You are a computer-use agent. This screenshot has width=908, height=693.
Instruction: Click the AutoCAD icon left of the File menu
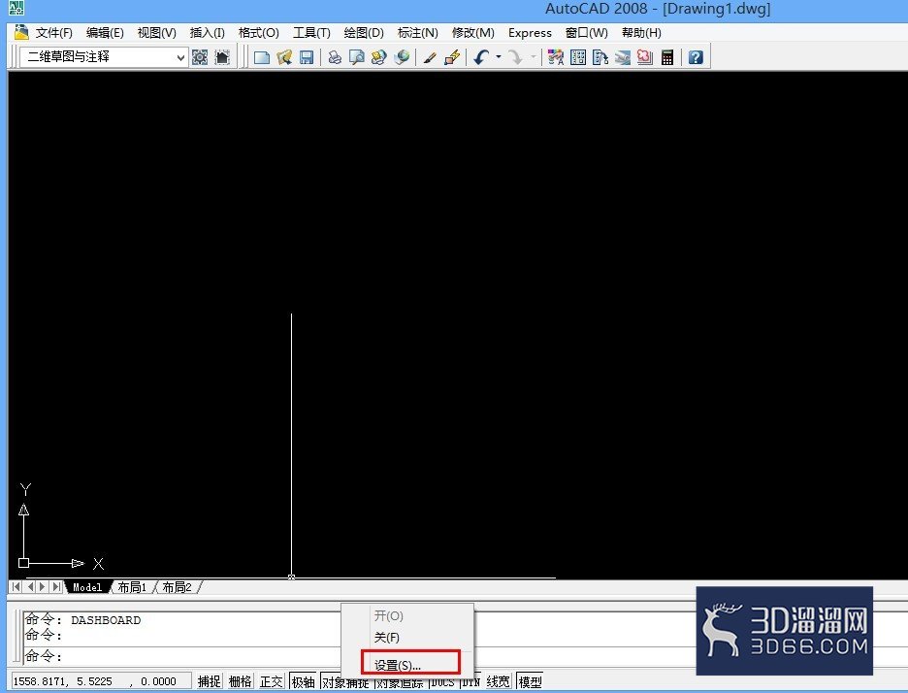[x=21, y=32]
